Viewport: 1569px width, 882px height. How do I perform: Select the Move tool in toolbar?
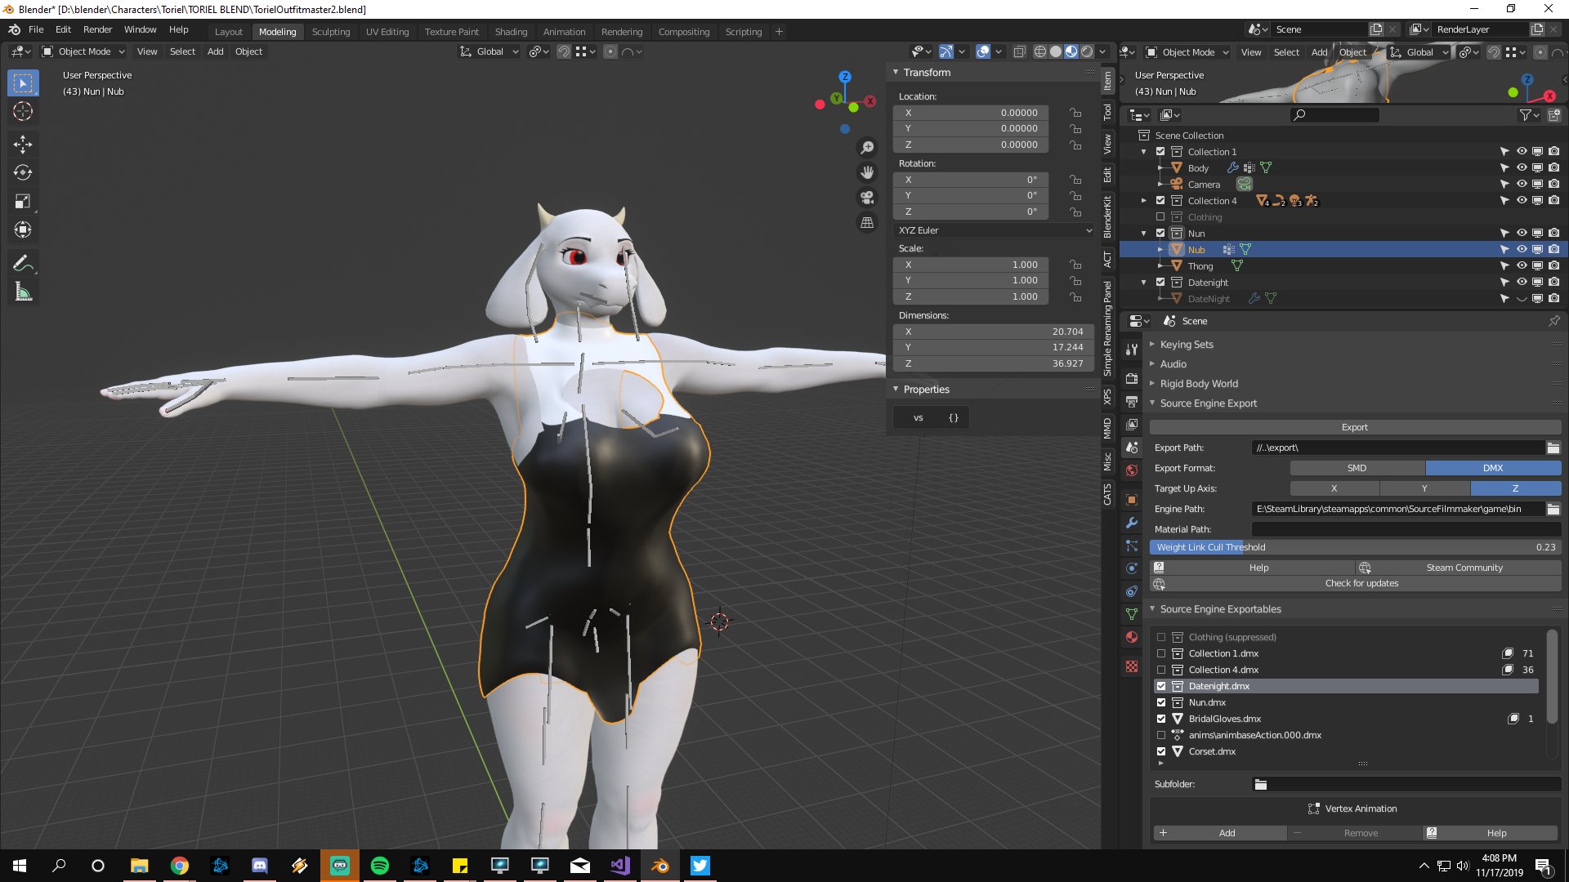click(23, 145)
